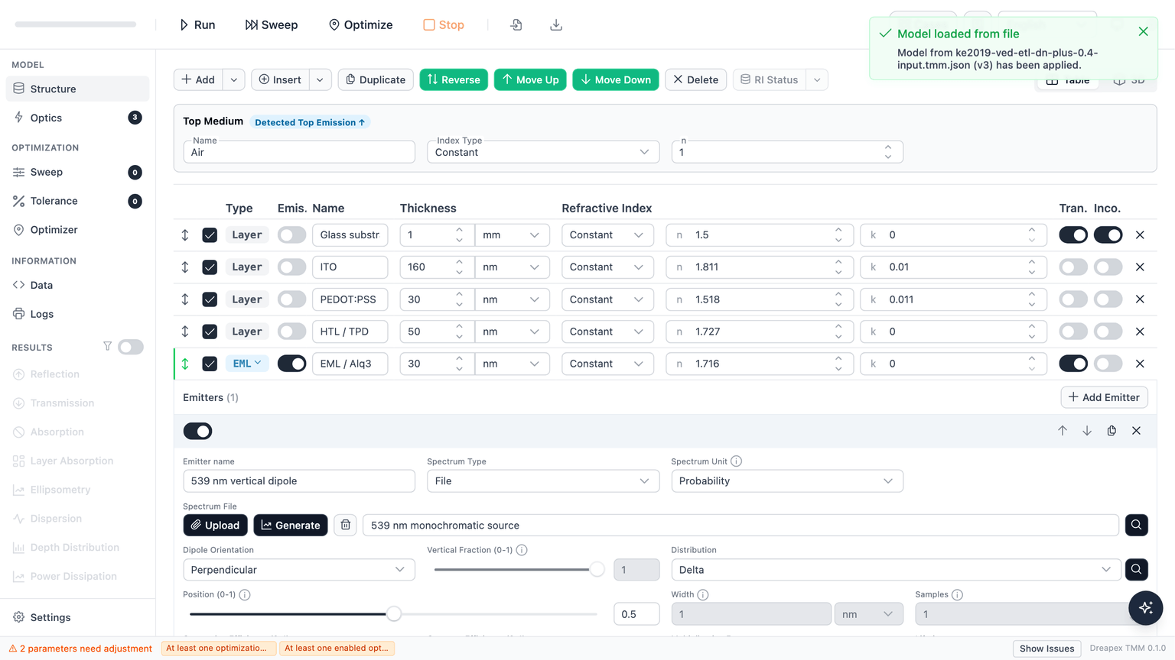Duplicate the emitter using copy icon
Viewport: 1175px width, 660px height.
click(1112, 431)
